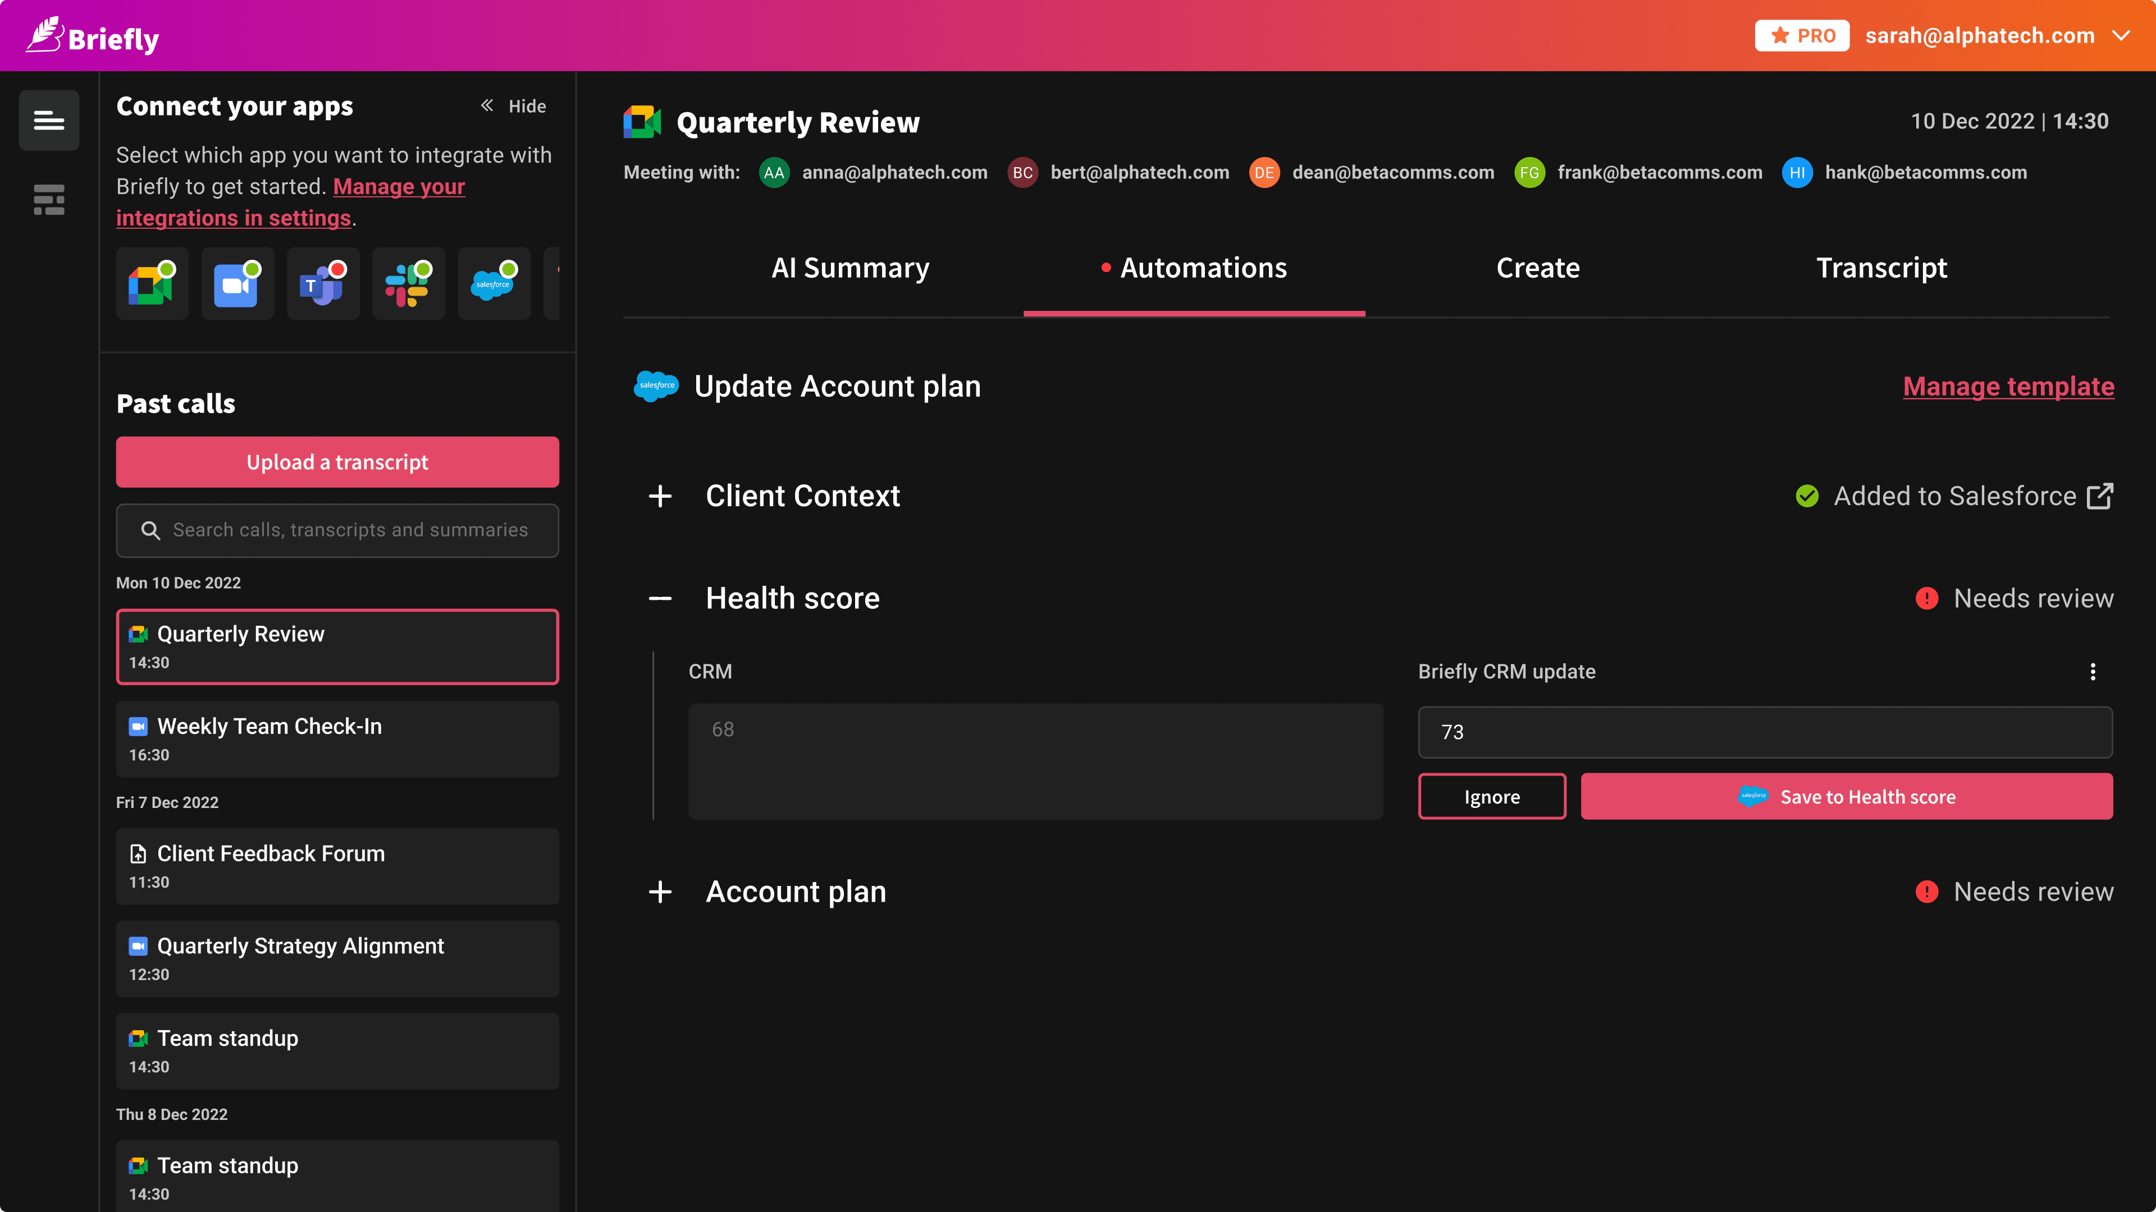The image size is (2156, 1212).
Task: Click the Slack integration icon
Action: [408, 283]
